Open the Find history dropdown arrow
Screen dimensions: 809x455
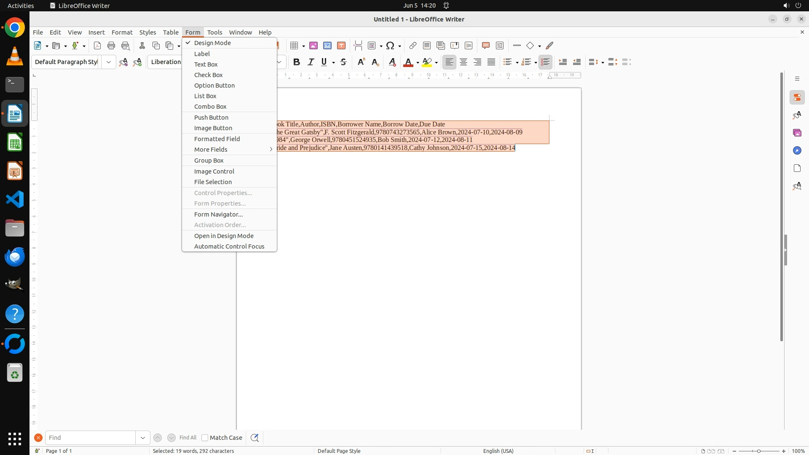pos(143,438)
